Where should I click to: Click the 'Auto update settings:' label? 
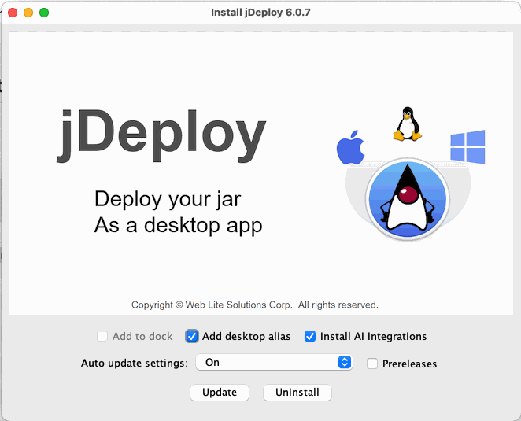pos(135,363)
